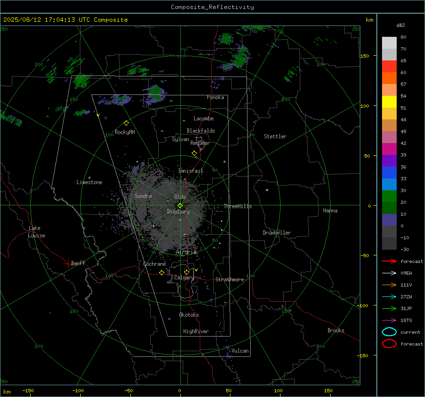Click the orange 111V arrow icon

(389, 285)
